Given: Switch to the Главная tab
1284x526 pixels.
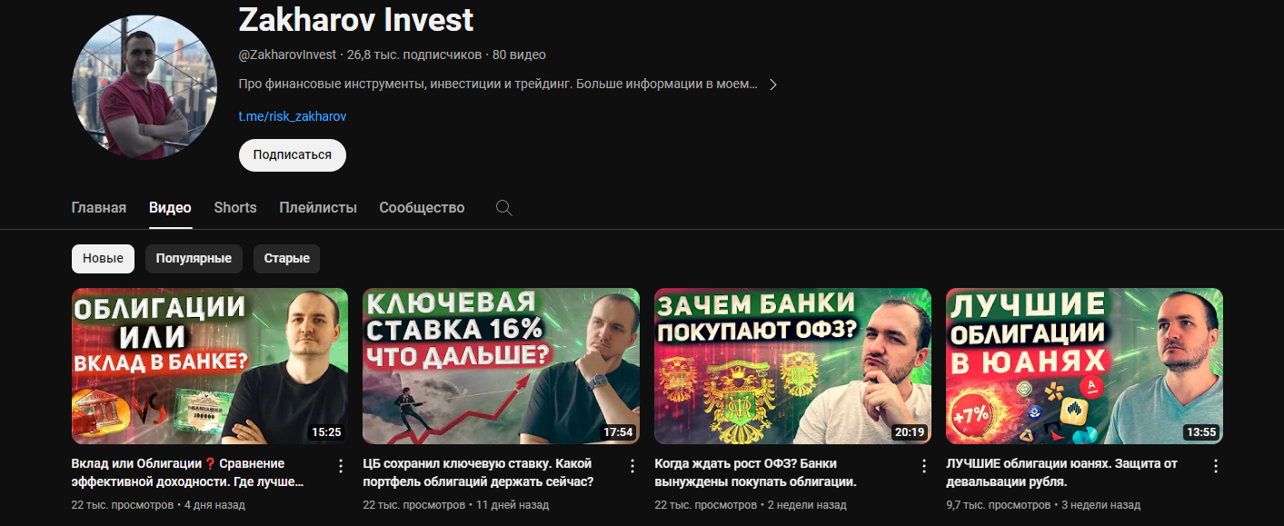Looking at the screenshot, I should [x=99, y=208].
